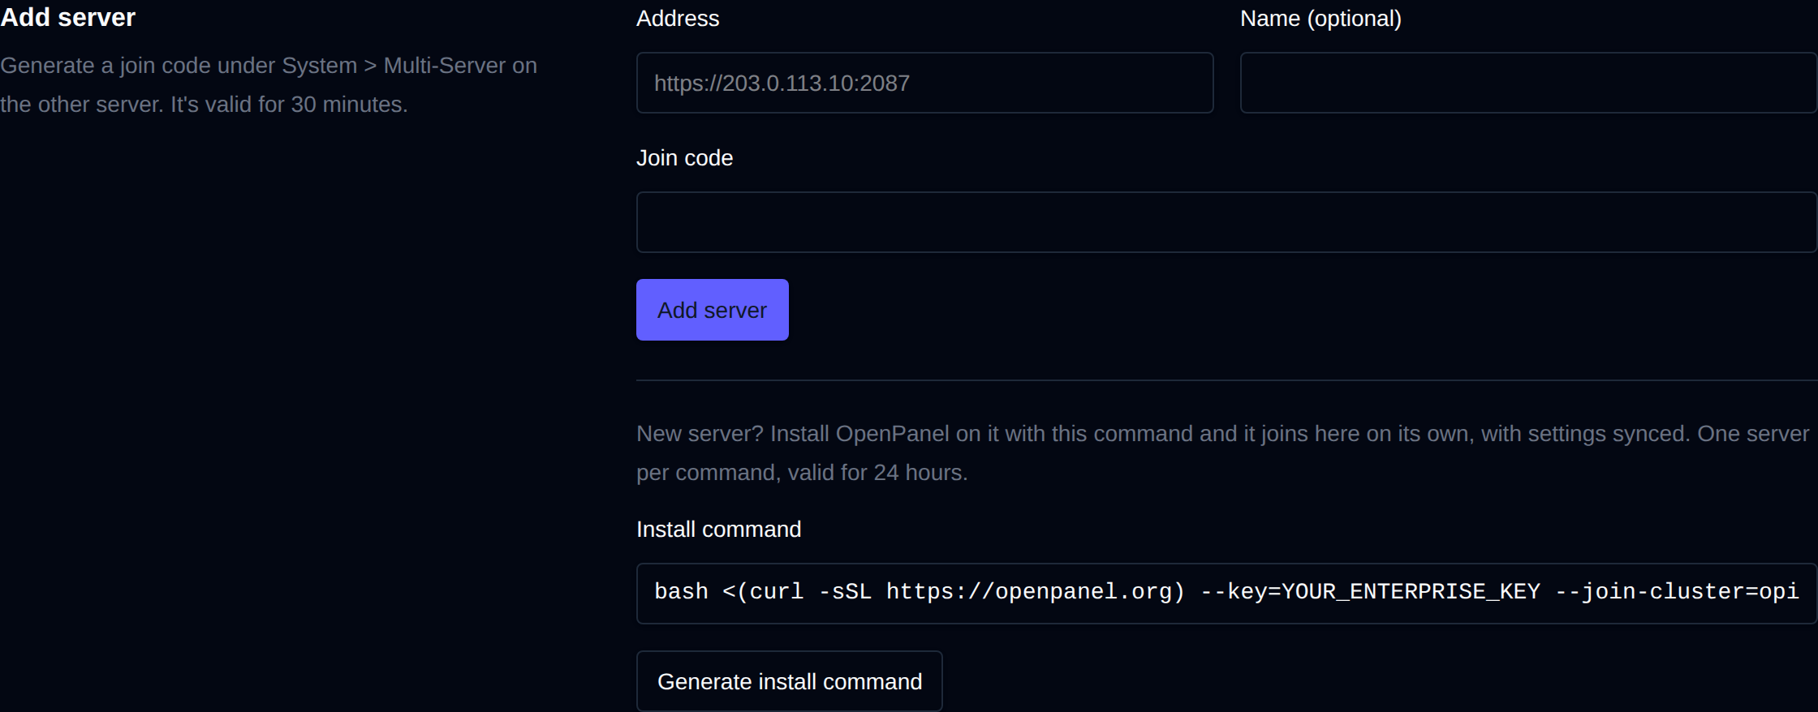The width and height of the screenshot is (1818, 712).
Task: Click the Address input field
Action: pos(924,83)
